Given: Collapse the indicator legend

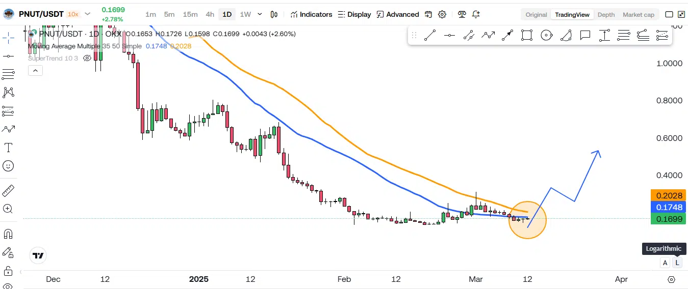Looking at the screenshot, I should click(35, 71).
